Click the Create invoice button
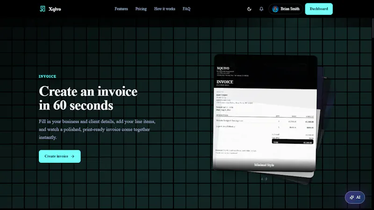The height and width of the screenshot is (210, 374). coord(60,156)
